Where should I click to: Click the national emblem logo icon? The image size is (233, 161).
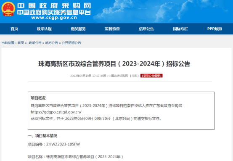8,9
